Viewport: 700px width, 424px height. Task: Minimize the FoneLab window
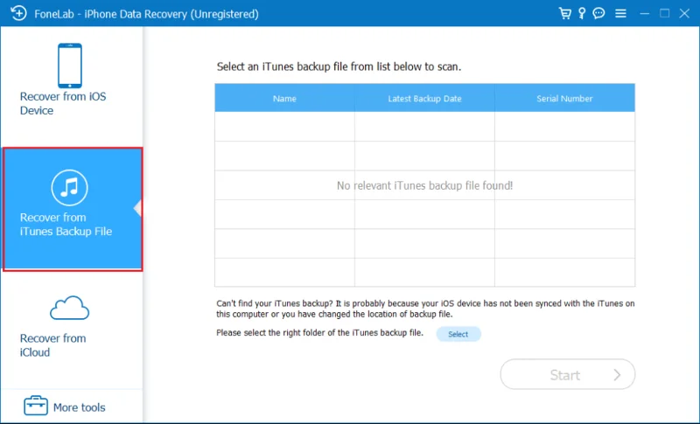click(644, 14)
